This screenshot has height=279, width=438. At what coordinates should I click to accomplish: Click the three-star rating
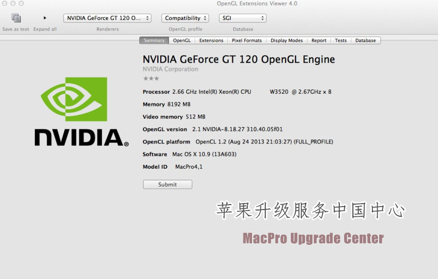click(151, 78)
